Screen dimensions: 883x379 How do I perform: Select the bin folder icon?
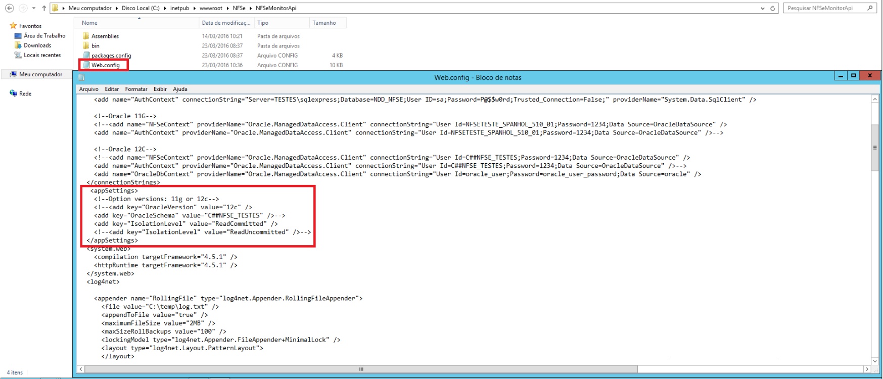pyautogui.click(x=86, y=45)
